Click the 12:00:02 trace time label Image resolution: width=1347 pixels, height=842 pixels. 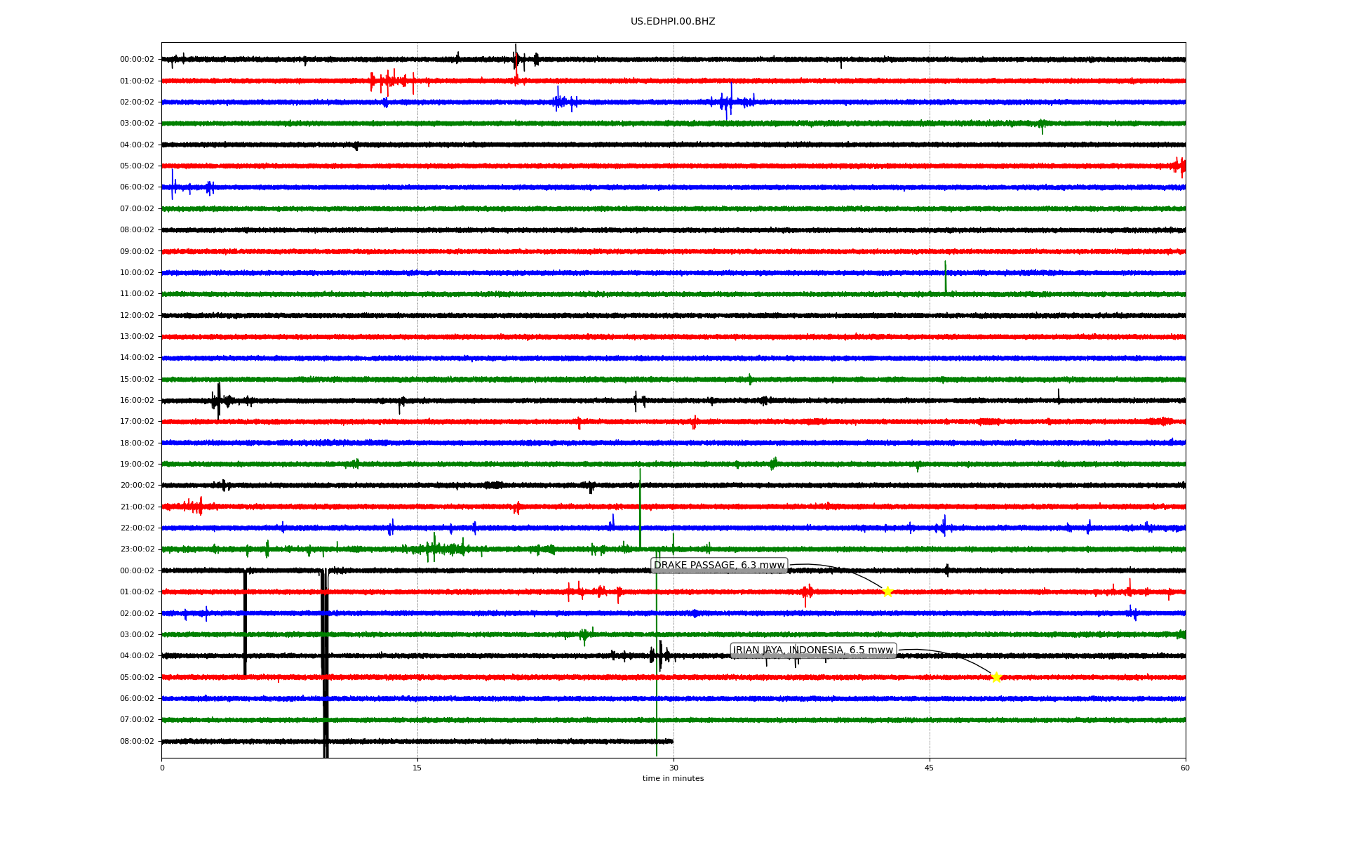(x=137, y=316)
